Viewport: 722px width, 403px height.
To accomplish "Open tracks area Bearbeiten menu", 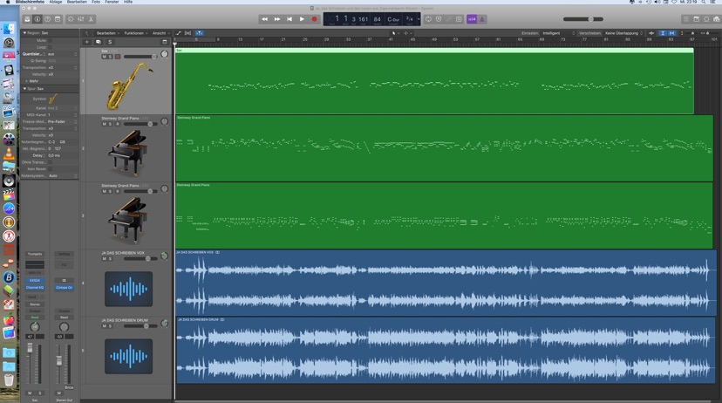I will click(107, 33).
